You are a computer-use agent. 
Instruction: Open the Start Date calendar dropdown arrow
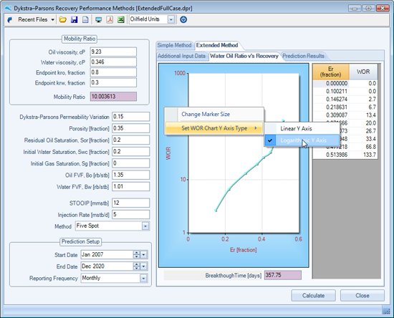point(143,255)
